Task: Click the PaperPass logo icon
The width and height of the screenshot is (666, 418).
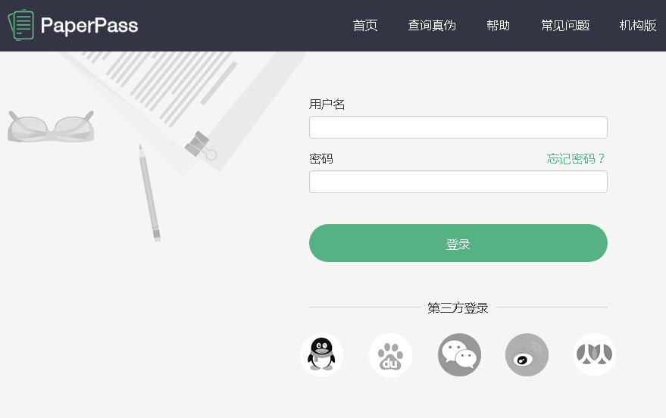Action: (21, 25)
